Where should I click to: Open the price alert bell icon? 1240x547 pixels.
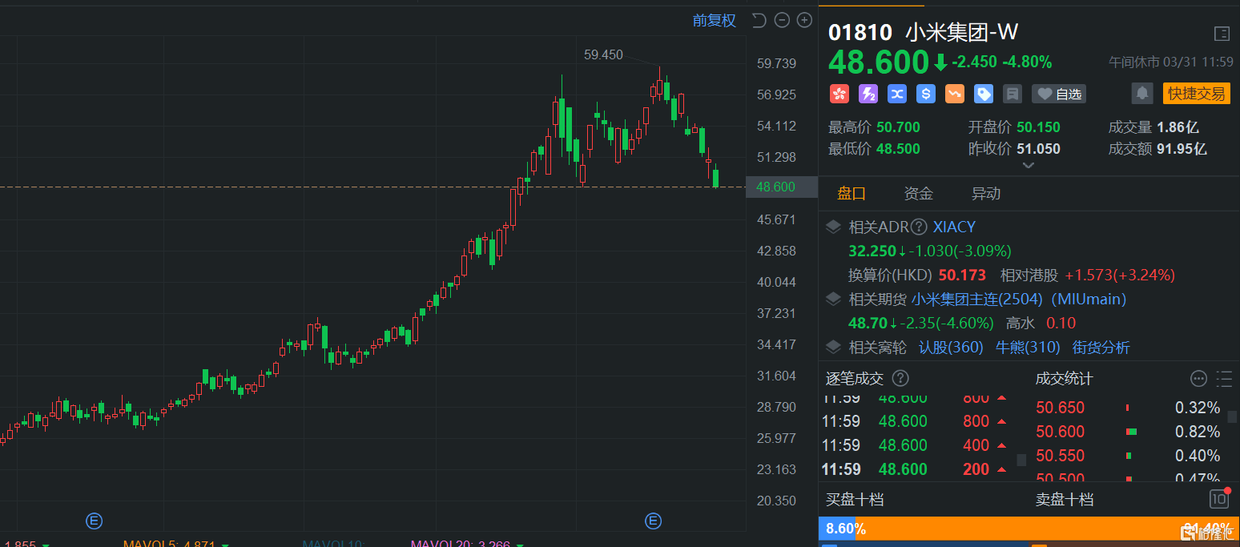1141,94
